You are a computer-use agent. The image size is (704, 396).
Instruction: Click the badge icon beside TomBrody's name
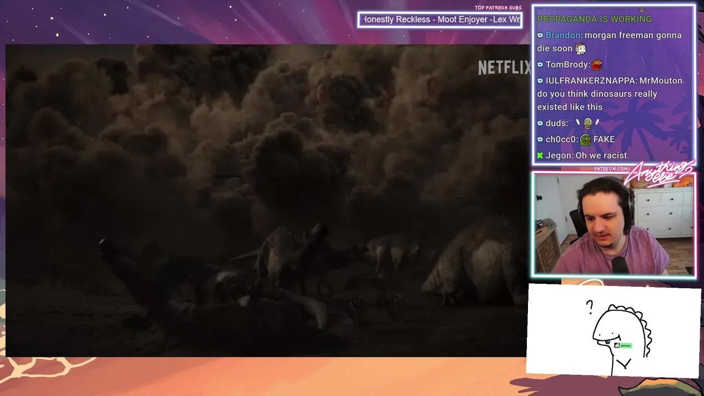point(540,65)
